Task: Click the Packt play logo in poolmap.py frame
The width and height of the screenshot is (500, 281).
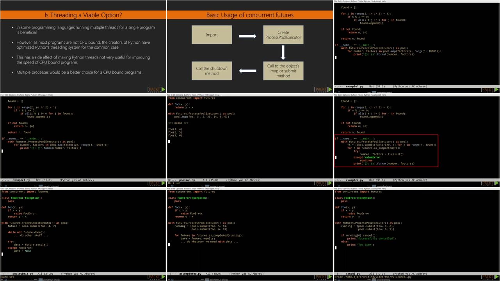Action: click(x=323, y=183)
